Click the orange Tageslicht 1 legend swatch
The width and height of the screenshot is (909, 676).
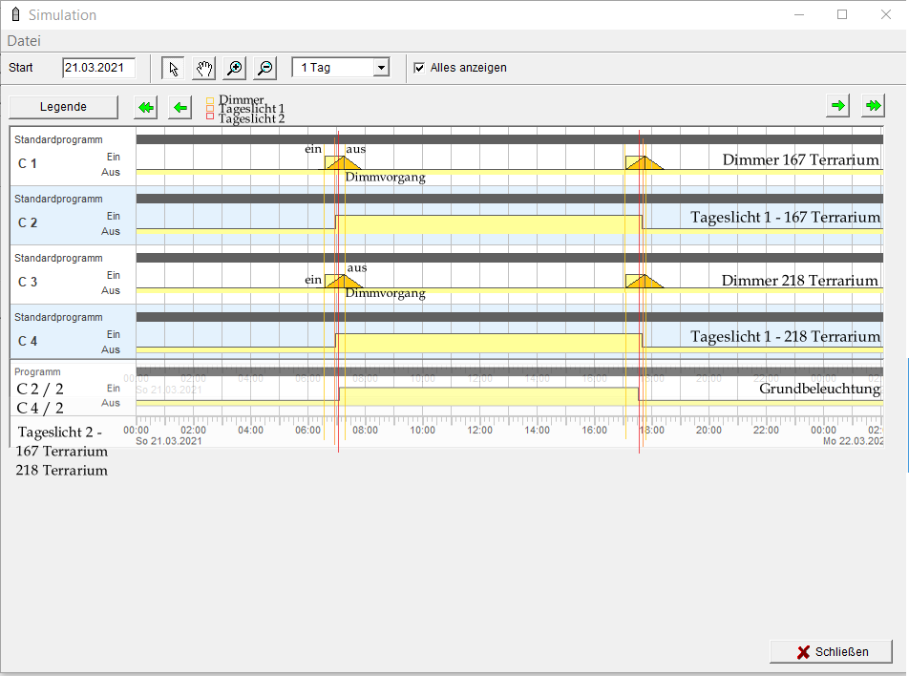coord(210,109)
